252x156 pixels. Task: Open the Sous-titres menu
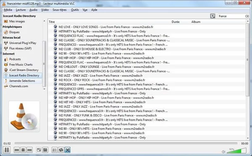tap(60, 10)
